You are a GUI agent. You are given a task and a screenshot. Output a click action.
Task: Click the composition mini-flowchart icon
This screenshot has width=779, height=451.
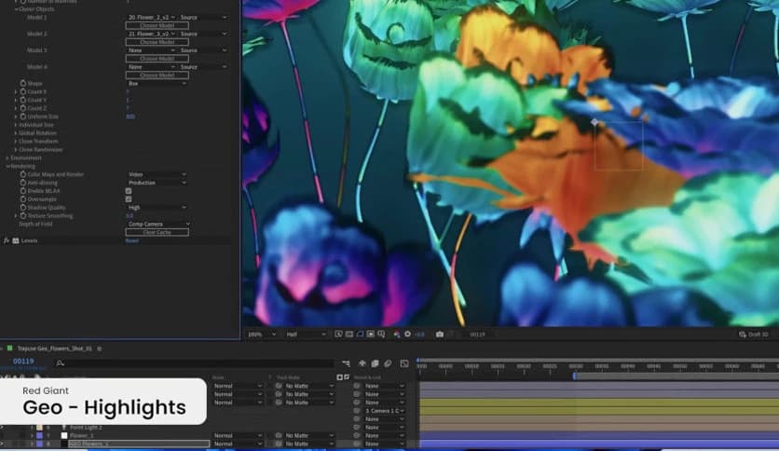coord(348,363)
